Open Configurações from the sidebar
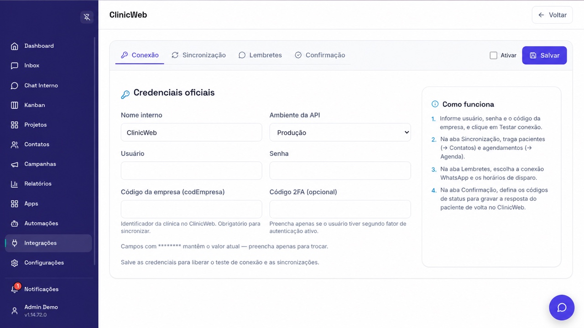The height and width of the screenshot is (328, 584). point(48,263)
